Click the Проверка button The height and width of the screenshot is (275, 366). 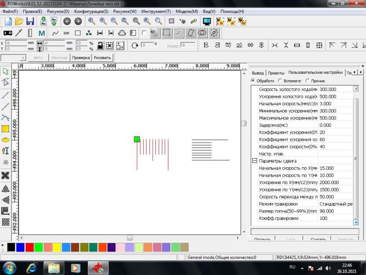[81, 57]
